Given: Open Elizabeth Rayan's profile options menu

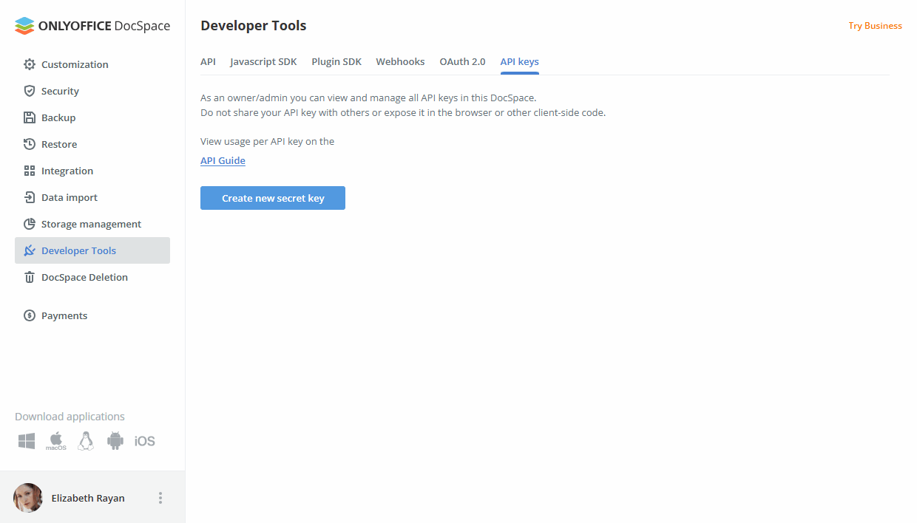Looking at the screenshot, I should 160,498.
